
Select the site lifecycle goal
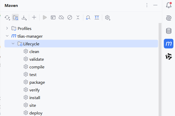pos(33,106)
